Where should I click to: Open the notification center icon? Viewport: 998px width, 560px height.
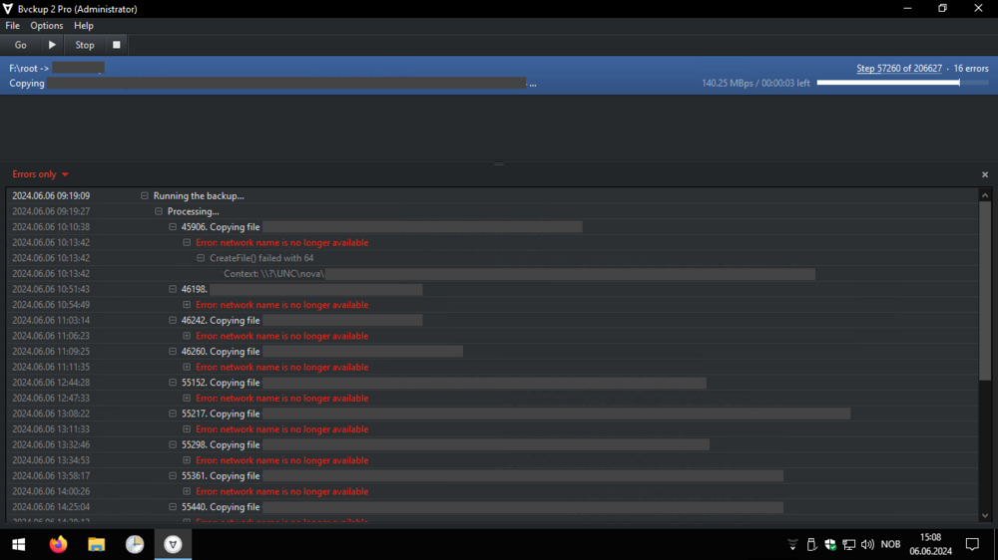pos(972,544)
